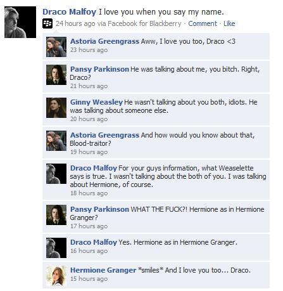Click Ginny Weasley's comment avatar
283x291 pixels.
[56, 108]
